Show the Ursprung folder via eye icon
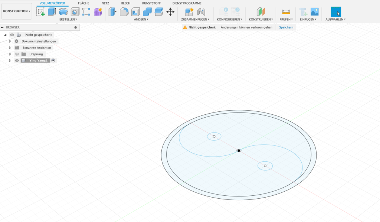 point(17,54)
